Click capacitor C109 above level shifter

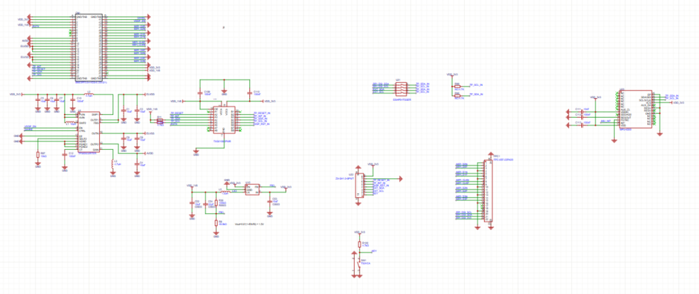[201, 94]
